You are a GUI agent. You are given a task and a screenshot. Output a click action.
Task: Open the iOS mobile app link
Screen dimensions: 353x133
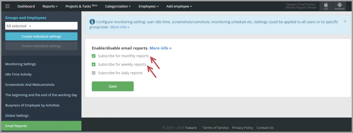326,6
